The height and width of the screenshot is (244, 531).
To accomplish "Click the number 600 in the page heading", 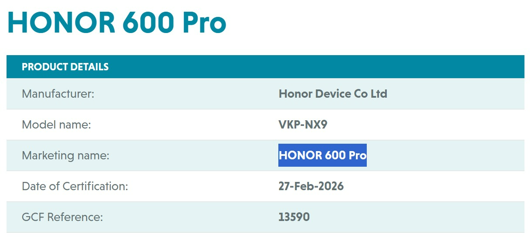I will pos(148,22).
